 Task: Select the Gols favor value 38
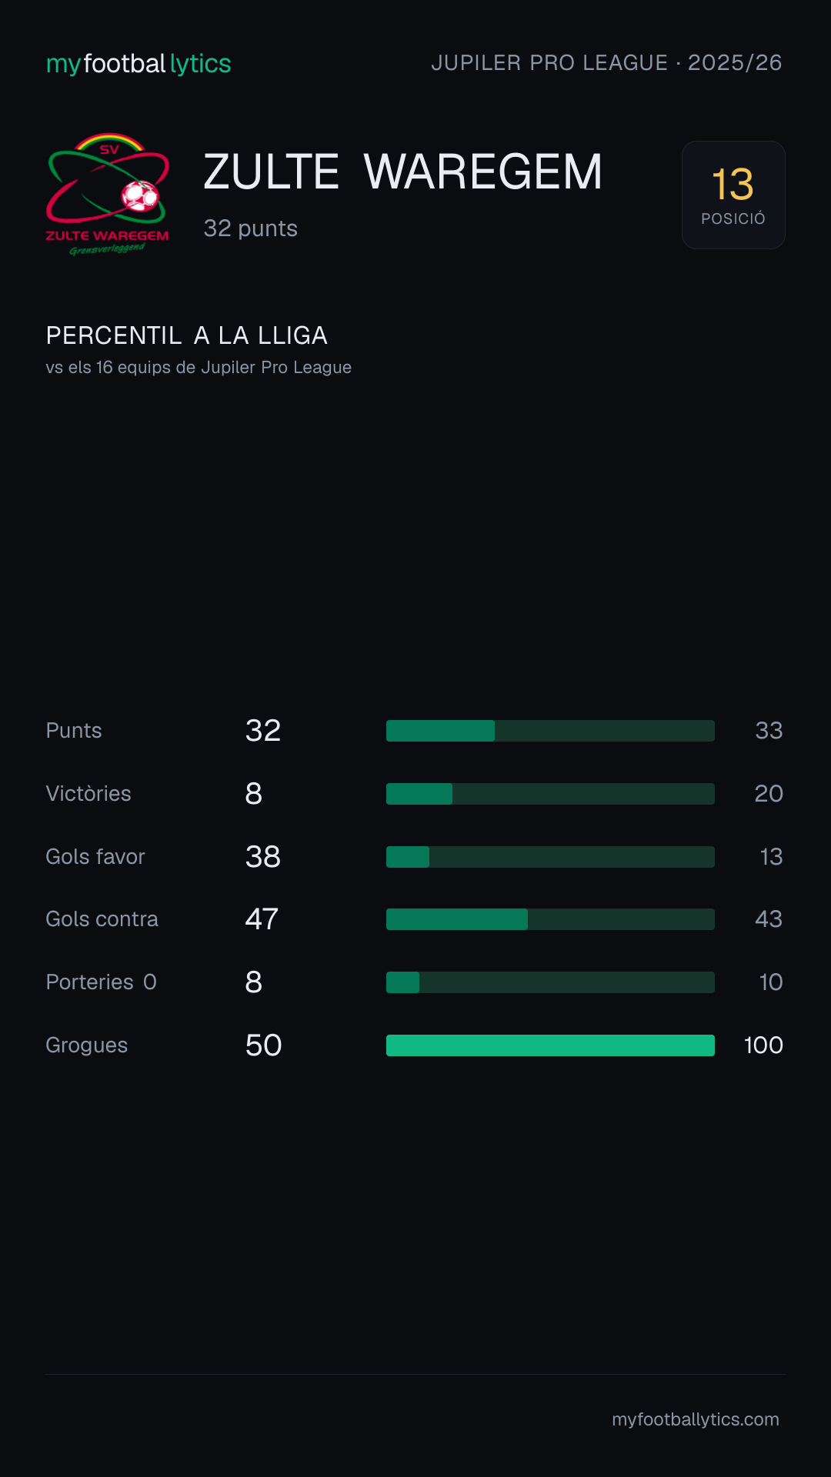(x=263, y=857)
